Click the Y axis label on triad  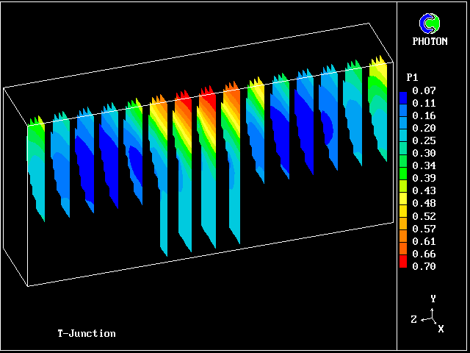433,299
